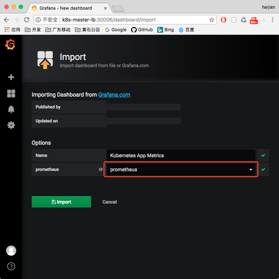Click the green Import button
The height and width of the screenshot is (279, 279).
[61, 202]
